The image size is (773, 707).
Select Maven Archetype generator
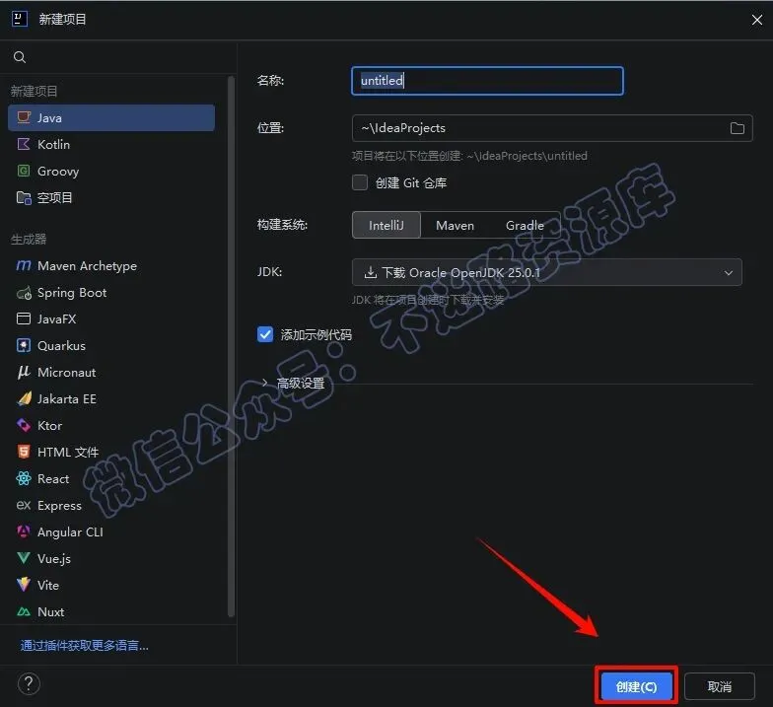pyautogui.click(x=111, y=266)
